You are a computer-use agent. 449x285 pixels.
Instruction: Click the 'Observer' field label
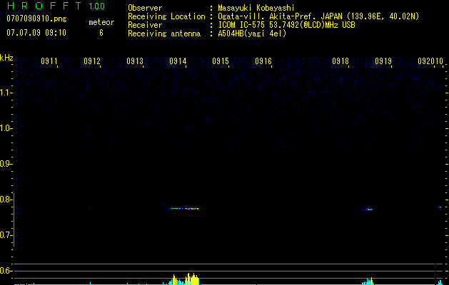pyautogui.click(x=145, y=8)
